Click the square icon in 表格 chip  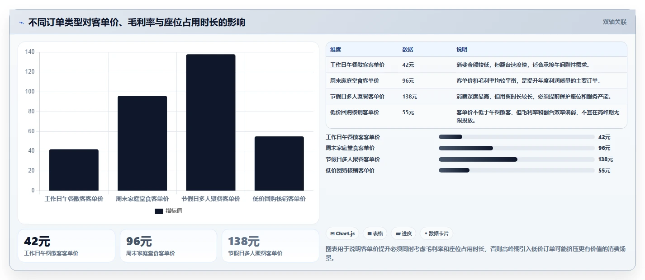370,233
